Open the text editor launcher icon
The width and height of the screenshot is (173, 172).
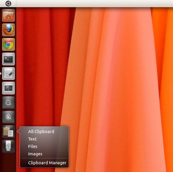8,74
